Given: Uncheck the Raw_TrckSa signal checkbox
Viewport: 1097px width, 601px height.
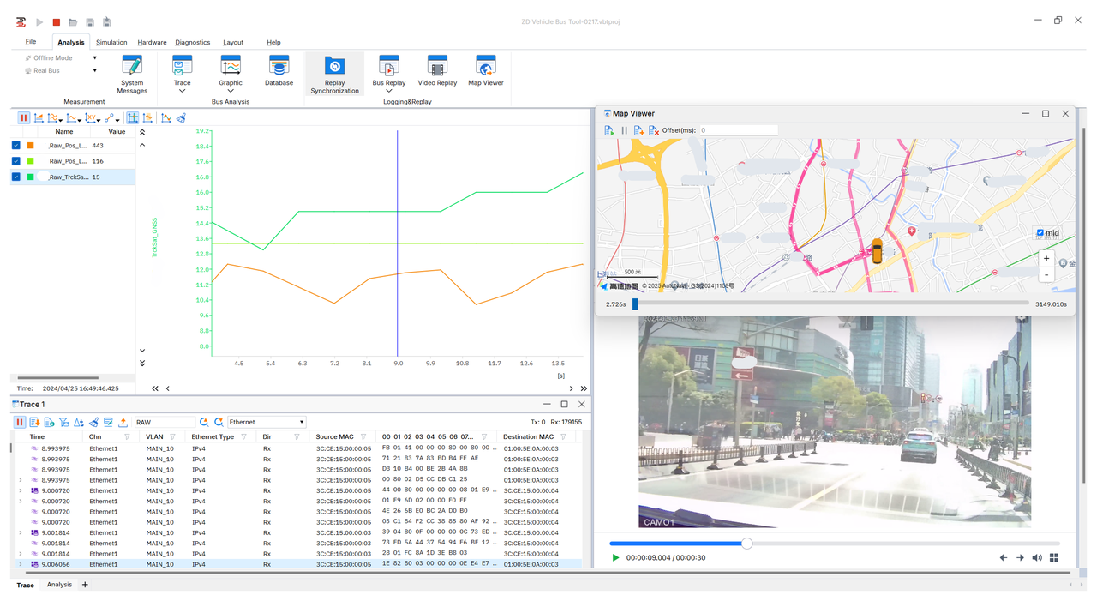Looking at the screenshot, I should pos(16,177).
